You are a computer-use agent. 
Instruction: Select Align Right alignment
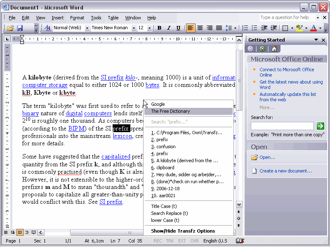point(210,28)
